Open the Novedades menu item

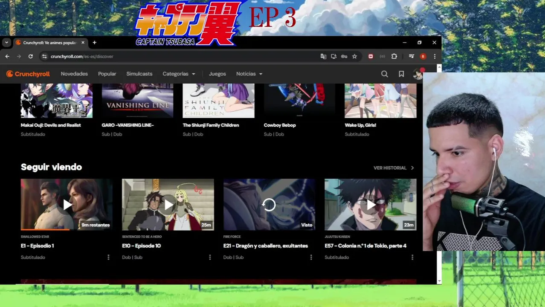(x=74, y=74)
